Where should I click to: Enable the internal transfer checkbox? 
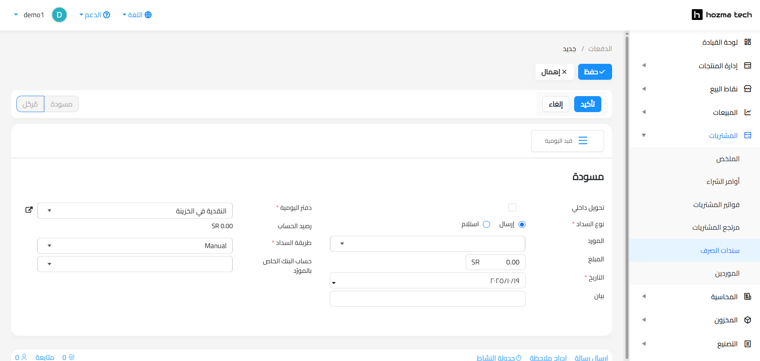512,207
